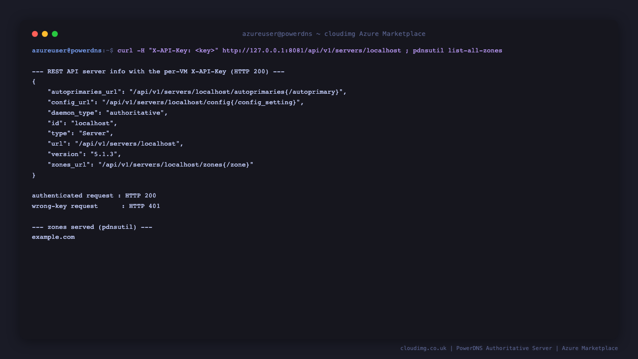The height and width of the screenshot is (359, 638).
Task: Click the "zones_url" JSON line
Action: (x=151, y=165)
